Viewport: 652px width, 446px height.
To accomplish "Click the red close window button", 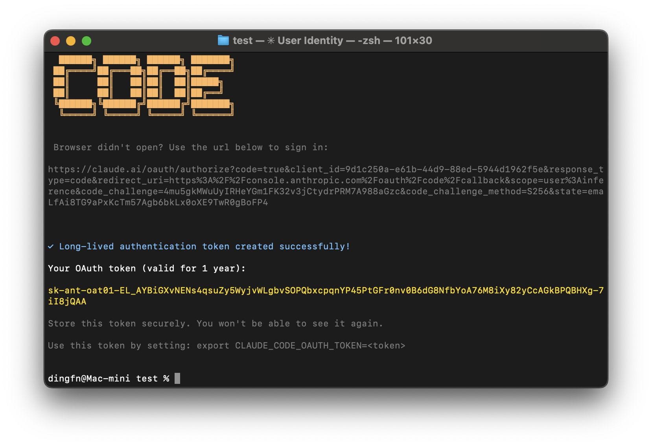I will click(55, 41).
